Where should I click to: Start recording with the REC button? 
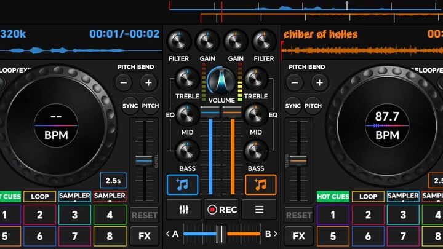pyautogui.click(x=221, y=210)
